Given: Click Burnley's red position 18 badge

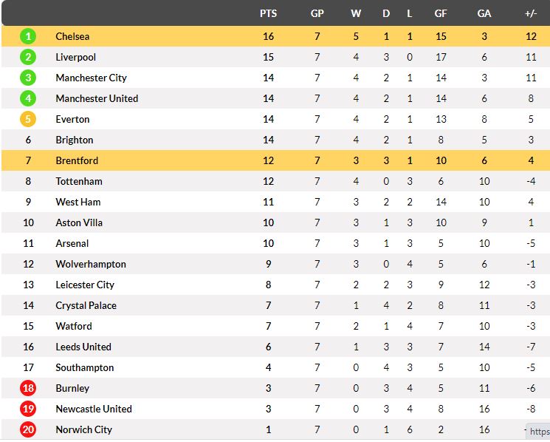Looking at the screenshot, I should (28, 388).
